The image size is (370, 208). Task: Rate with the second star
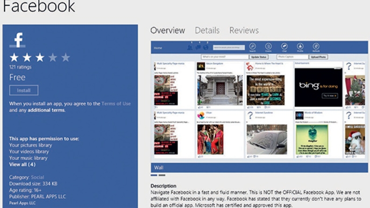coord(27,57)
